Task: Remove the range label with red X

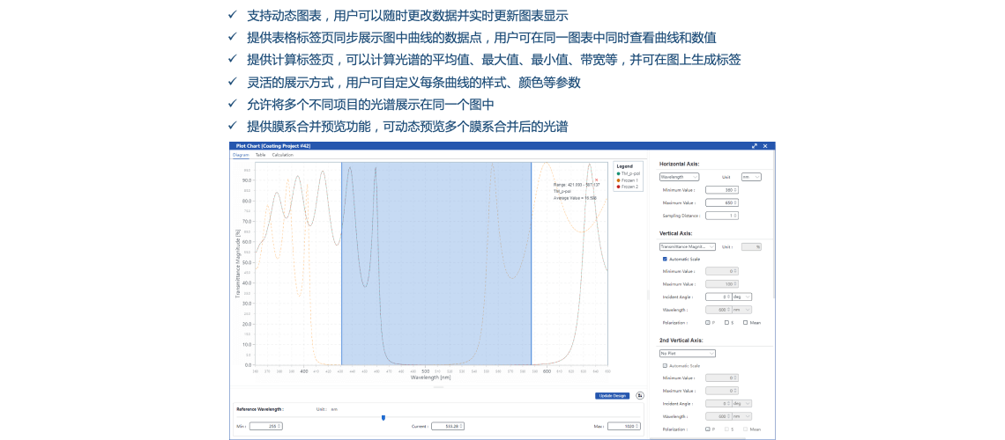Action: click(596, 180)
